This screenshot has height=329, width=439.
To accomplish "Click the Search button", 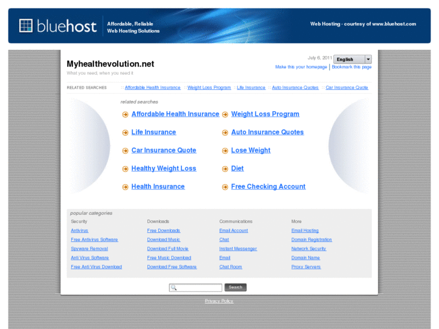I will [236, 287].
